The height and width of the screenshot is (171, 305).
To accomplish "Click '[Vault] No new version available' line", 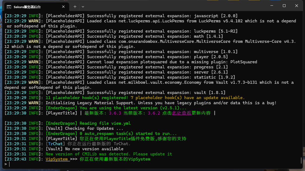I will (x=64, y=149).
